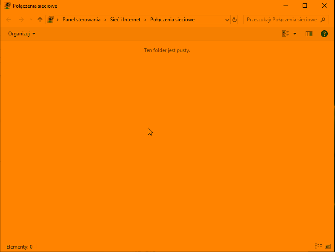Click the change view layout icon

(286, 34)
